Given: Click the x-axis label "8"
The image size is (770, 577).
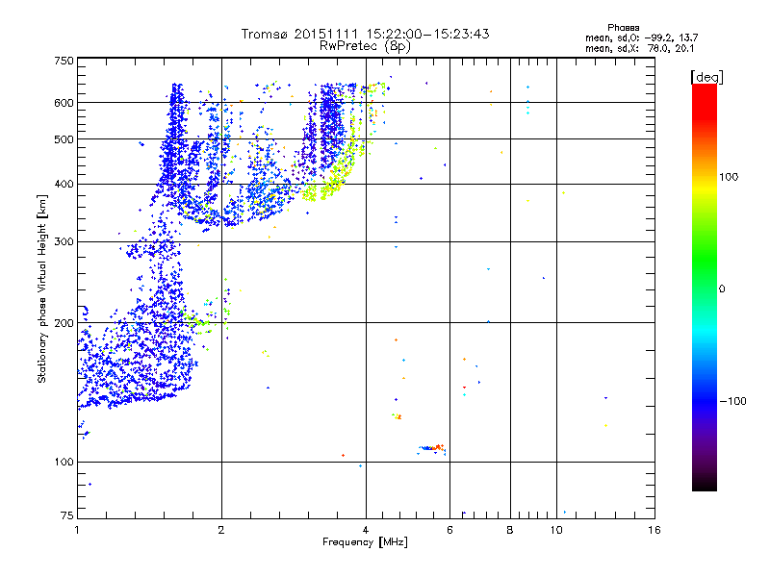Looking at the screenshot, I should click(x=510, y=530).
